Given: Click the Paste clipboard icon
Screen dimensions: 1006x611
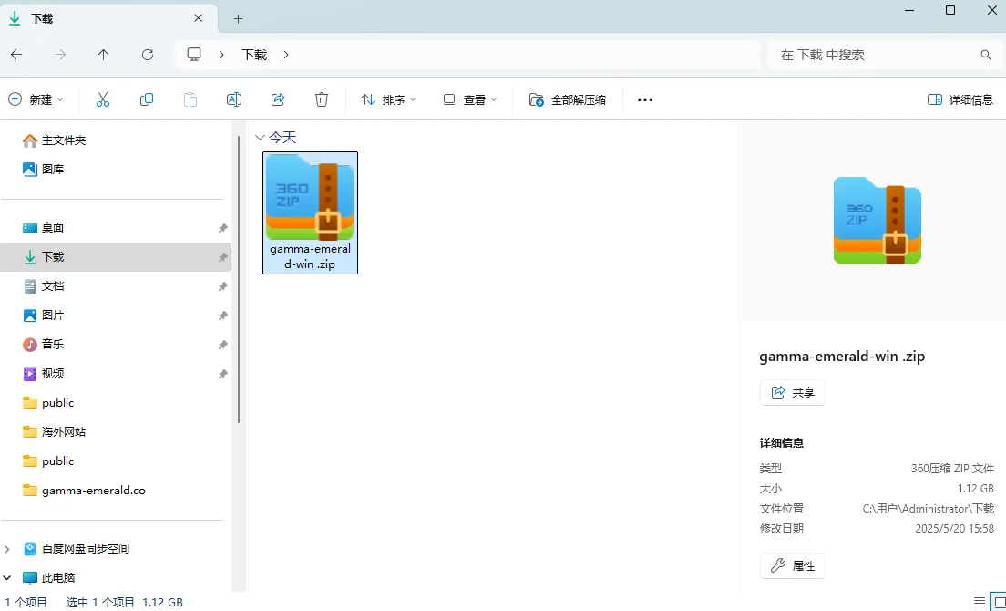Looking at the screenshot, I should tap(190, 99).
